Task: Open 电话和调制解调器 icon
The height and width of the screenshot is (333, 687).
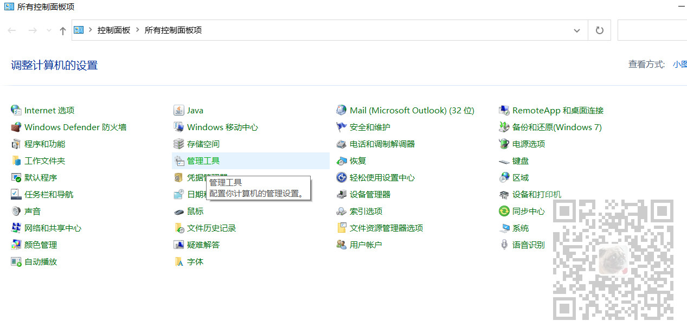Action: [x=341, y=144]
